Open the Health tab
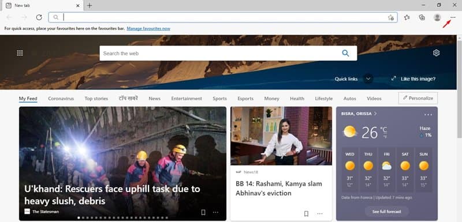 pyautogui.click(x=297, y=99)
